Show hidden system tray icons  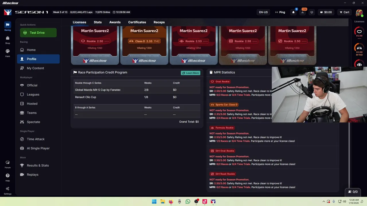[324, 201]
